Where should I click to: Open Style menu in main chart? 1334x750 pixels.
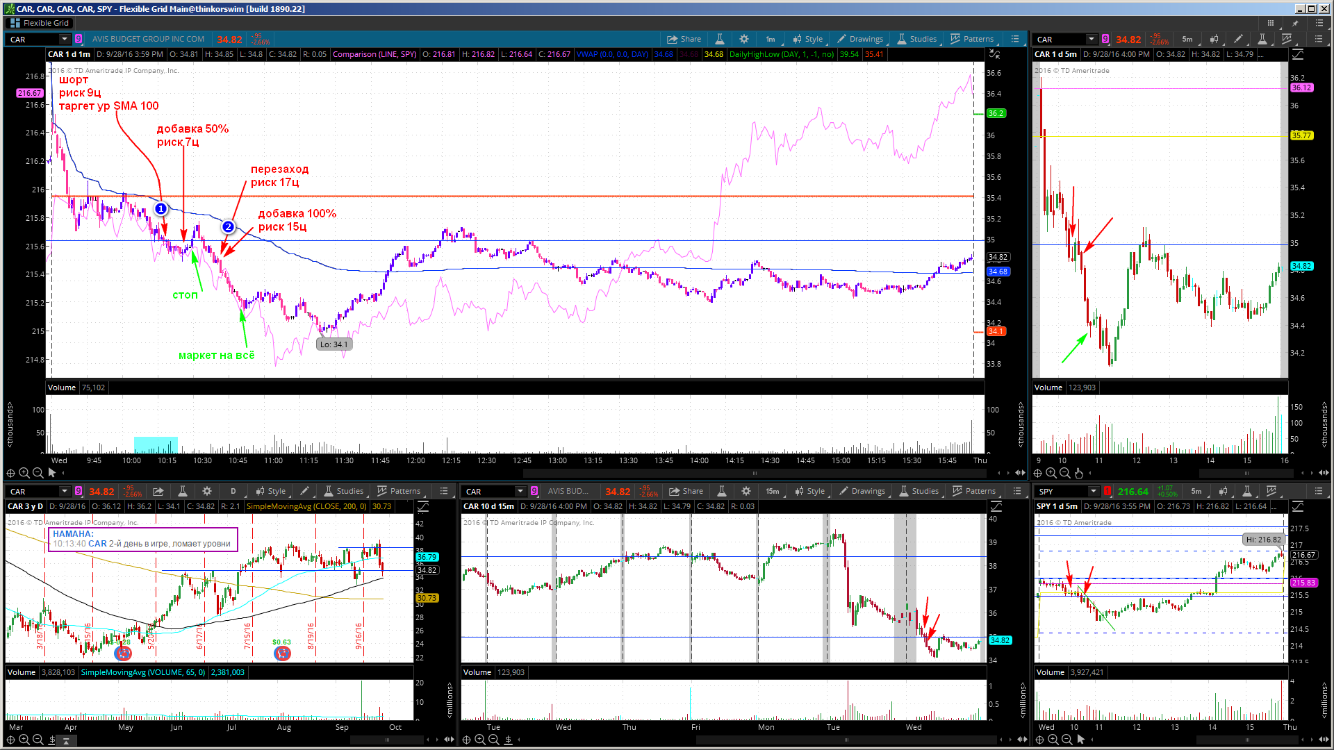pyautogui.click(x=808, y=40)
